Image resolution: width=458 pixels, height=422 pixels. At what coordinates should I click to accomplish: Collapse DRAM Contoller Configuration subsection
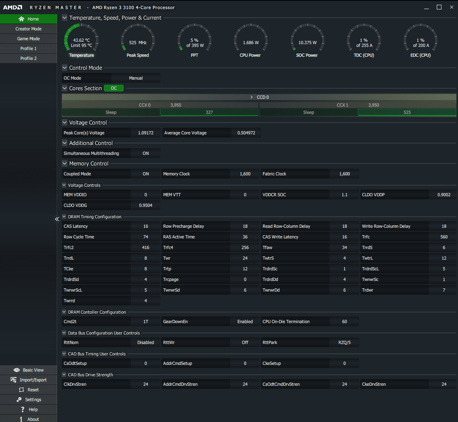(64, 312)
